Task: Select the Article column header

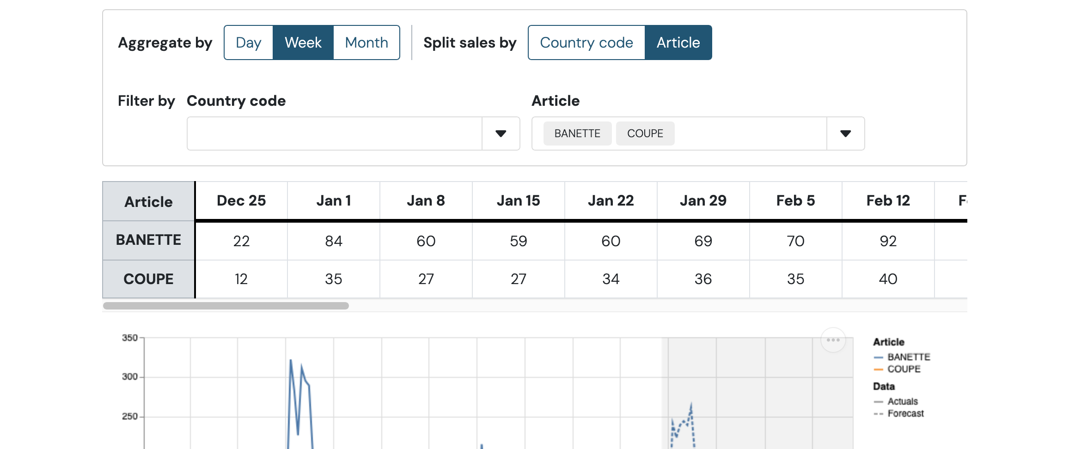Action: (148, 201)
